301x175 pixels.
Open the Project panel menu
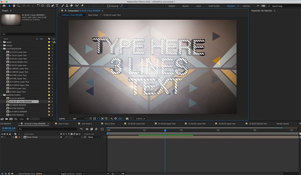[x=11, y=11]
